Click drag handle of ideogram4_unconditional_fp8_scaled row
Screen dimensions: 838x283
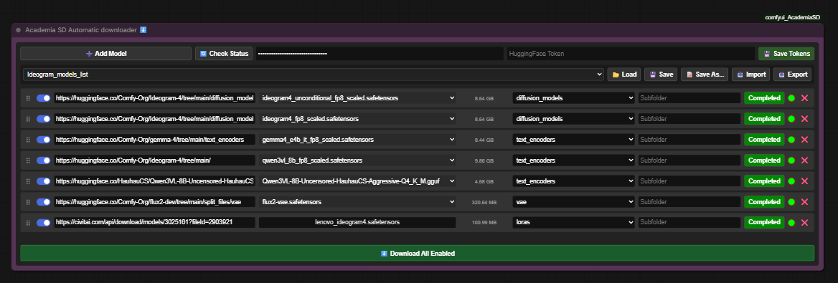point(28,98)
